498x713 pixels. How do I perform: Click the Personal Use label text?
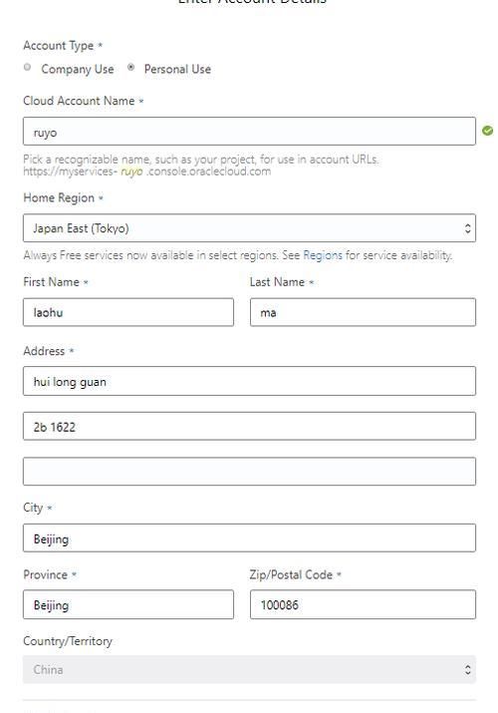(177, 69)
